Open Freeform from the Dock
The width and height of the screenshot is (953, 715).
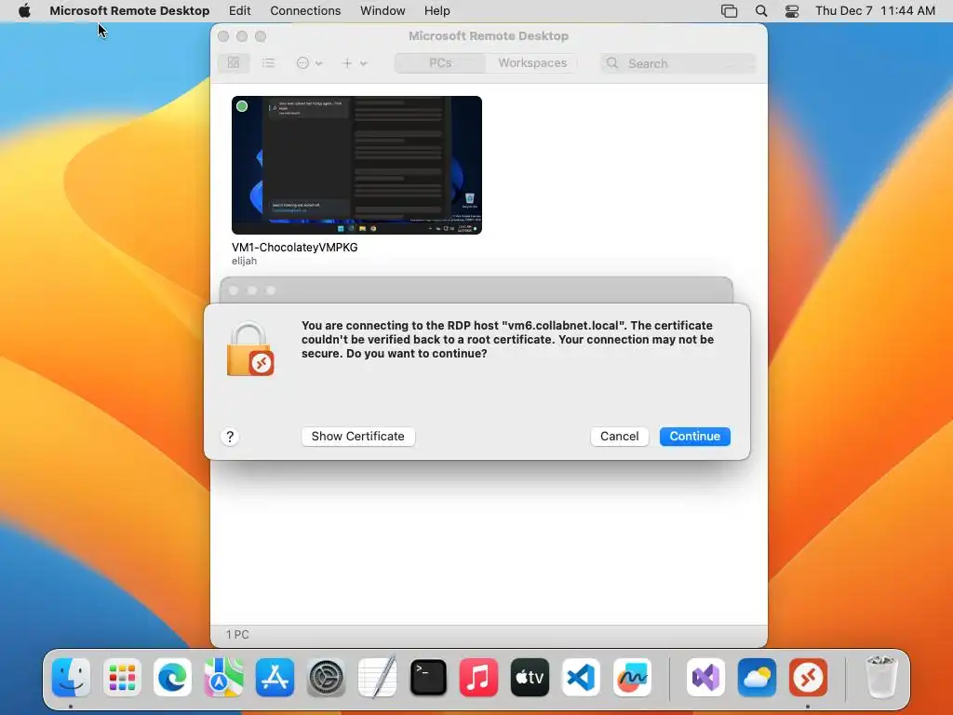click(632, 677)
